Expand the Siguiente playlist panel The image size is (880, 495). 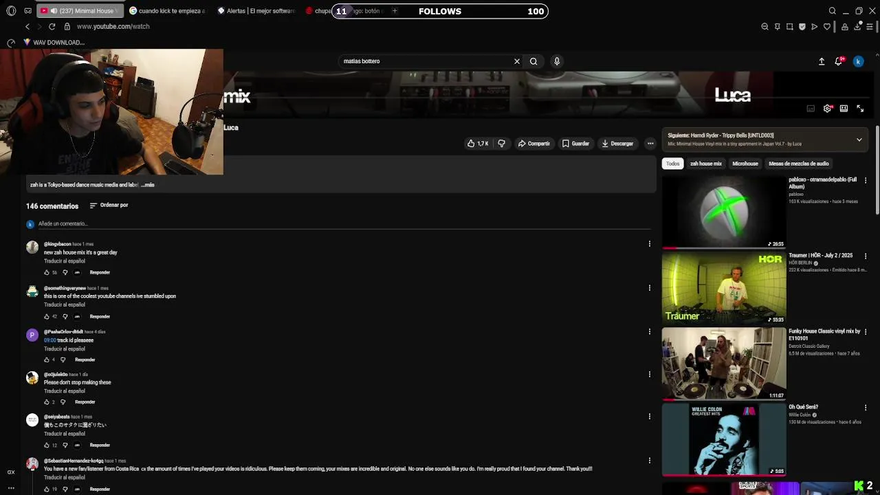tap(859, 140)
